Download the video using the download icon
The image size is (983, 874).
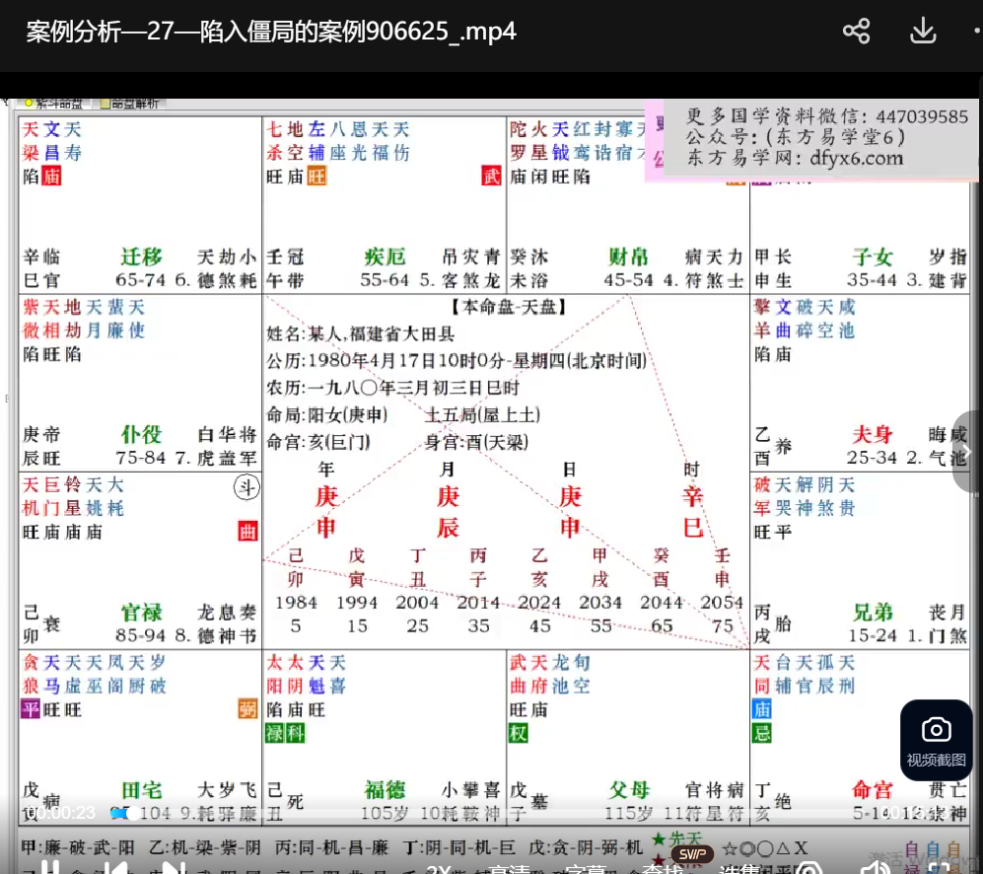pos(922,32)
